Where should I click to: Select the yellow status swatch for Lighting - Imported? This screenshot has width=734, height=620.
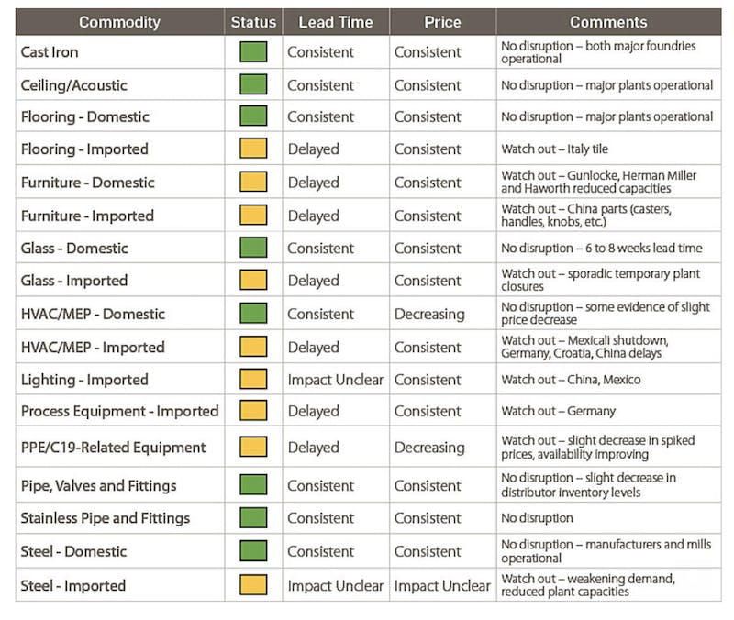tap(252, 379)
